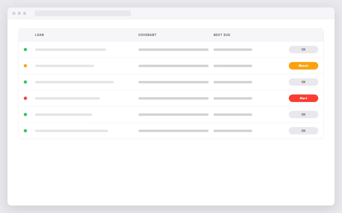This screenshot has height=213, width=342.
Task: Open the orange Watch status badge
Action: (x=304, y=66)
